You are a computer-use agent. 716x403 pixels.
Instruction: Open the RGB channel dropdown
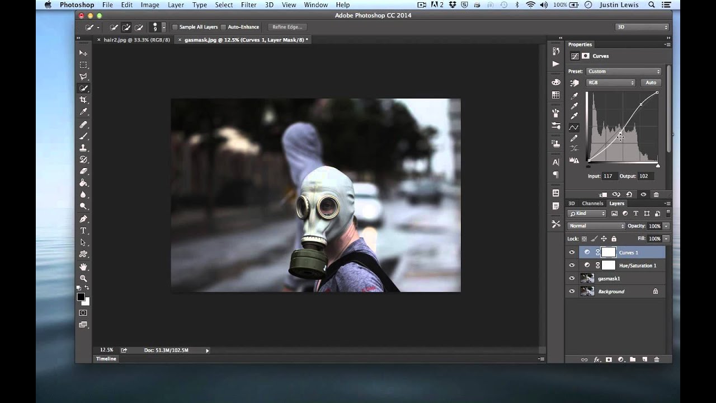coord(611,83)
